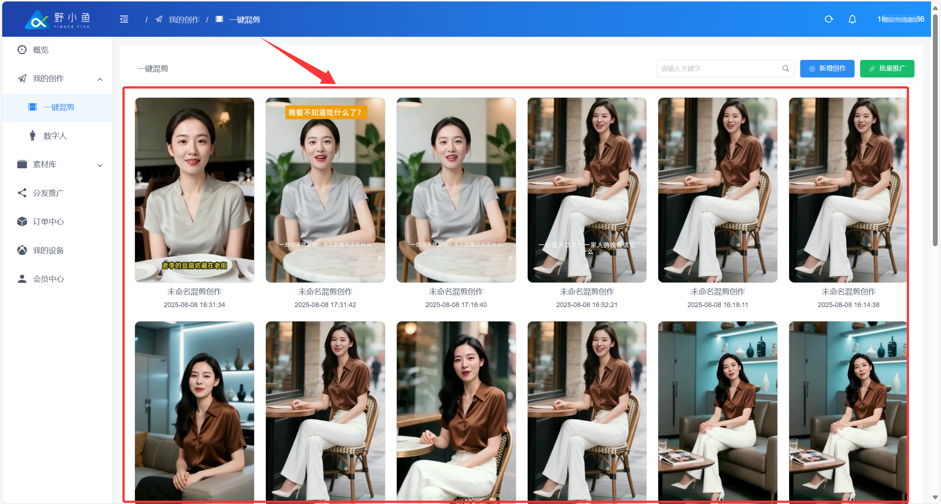
Task: Click the sidebar collapse hamburger icon
Action: [124, 19]
